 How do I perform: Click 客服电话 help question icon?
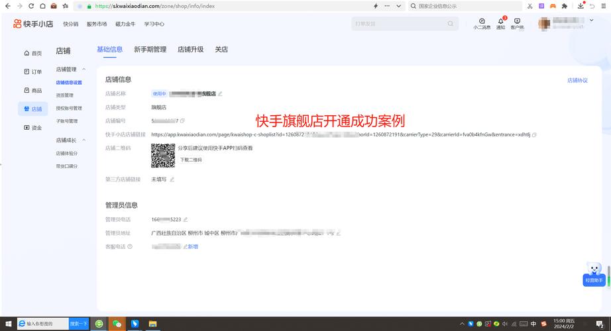(130, 246)
